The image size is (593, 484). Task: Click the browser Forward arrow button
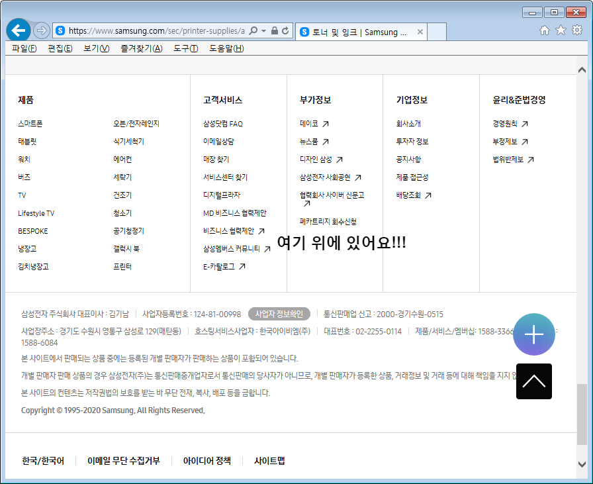pos(41,30)
